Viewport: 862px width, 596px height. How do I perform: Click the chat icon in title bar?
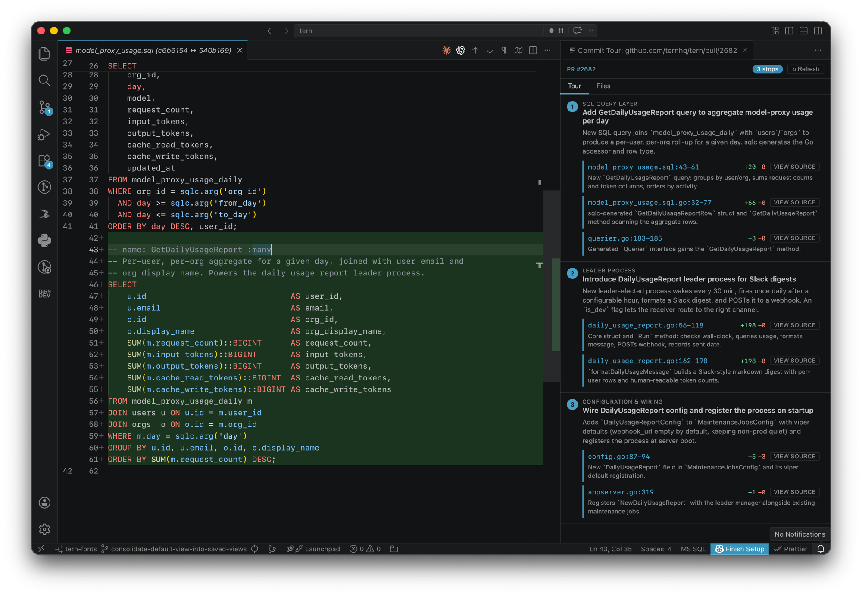pos(578,31)
